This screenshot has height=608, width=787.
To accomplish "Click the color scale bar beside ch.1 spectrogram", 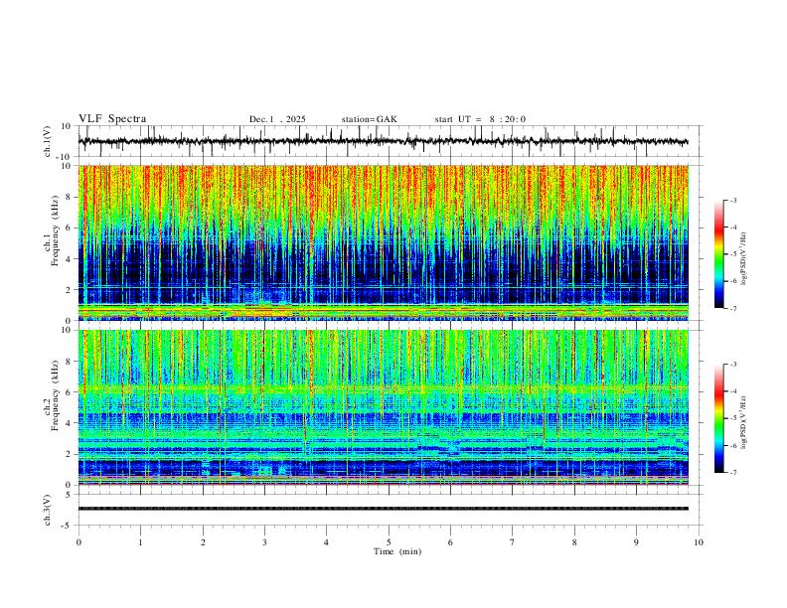I will coord(719,254).
